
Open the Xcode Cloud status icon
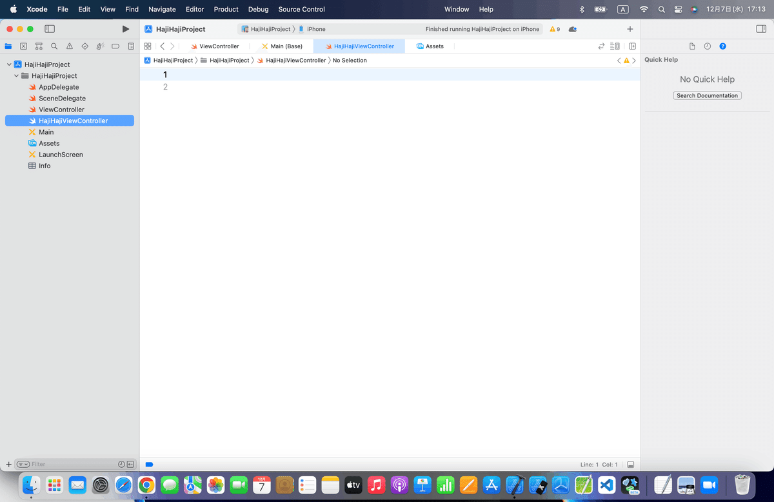[573, 29]
